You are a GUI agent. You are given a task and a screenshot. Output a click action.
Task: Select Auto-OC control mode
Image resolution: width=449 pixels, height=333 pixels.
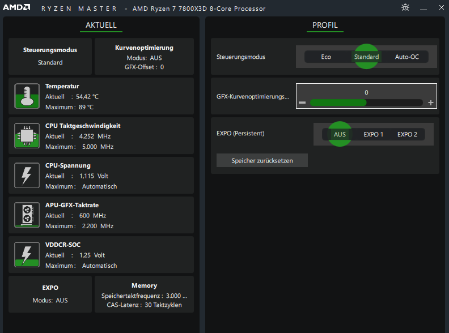pos(406,57)
